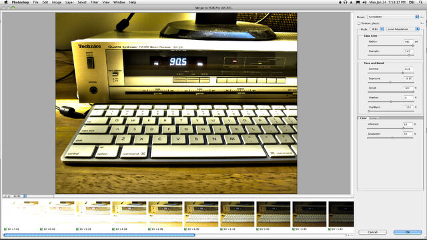Screen dimensions: 427x240
Task: Click the display icon in menu bar
Action: tap(358, 2)
